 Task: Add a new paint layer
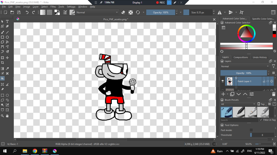click(223, 94)
